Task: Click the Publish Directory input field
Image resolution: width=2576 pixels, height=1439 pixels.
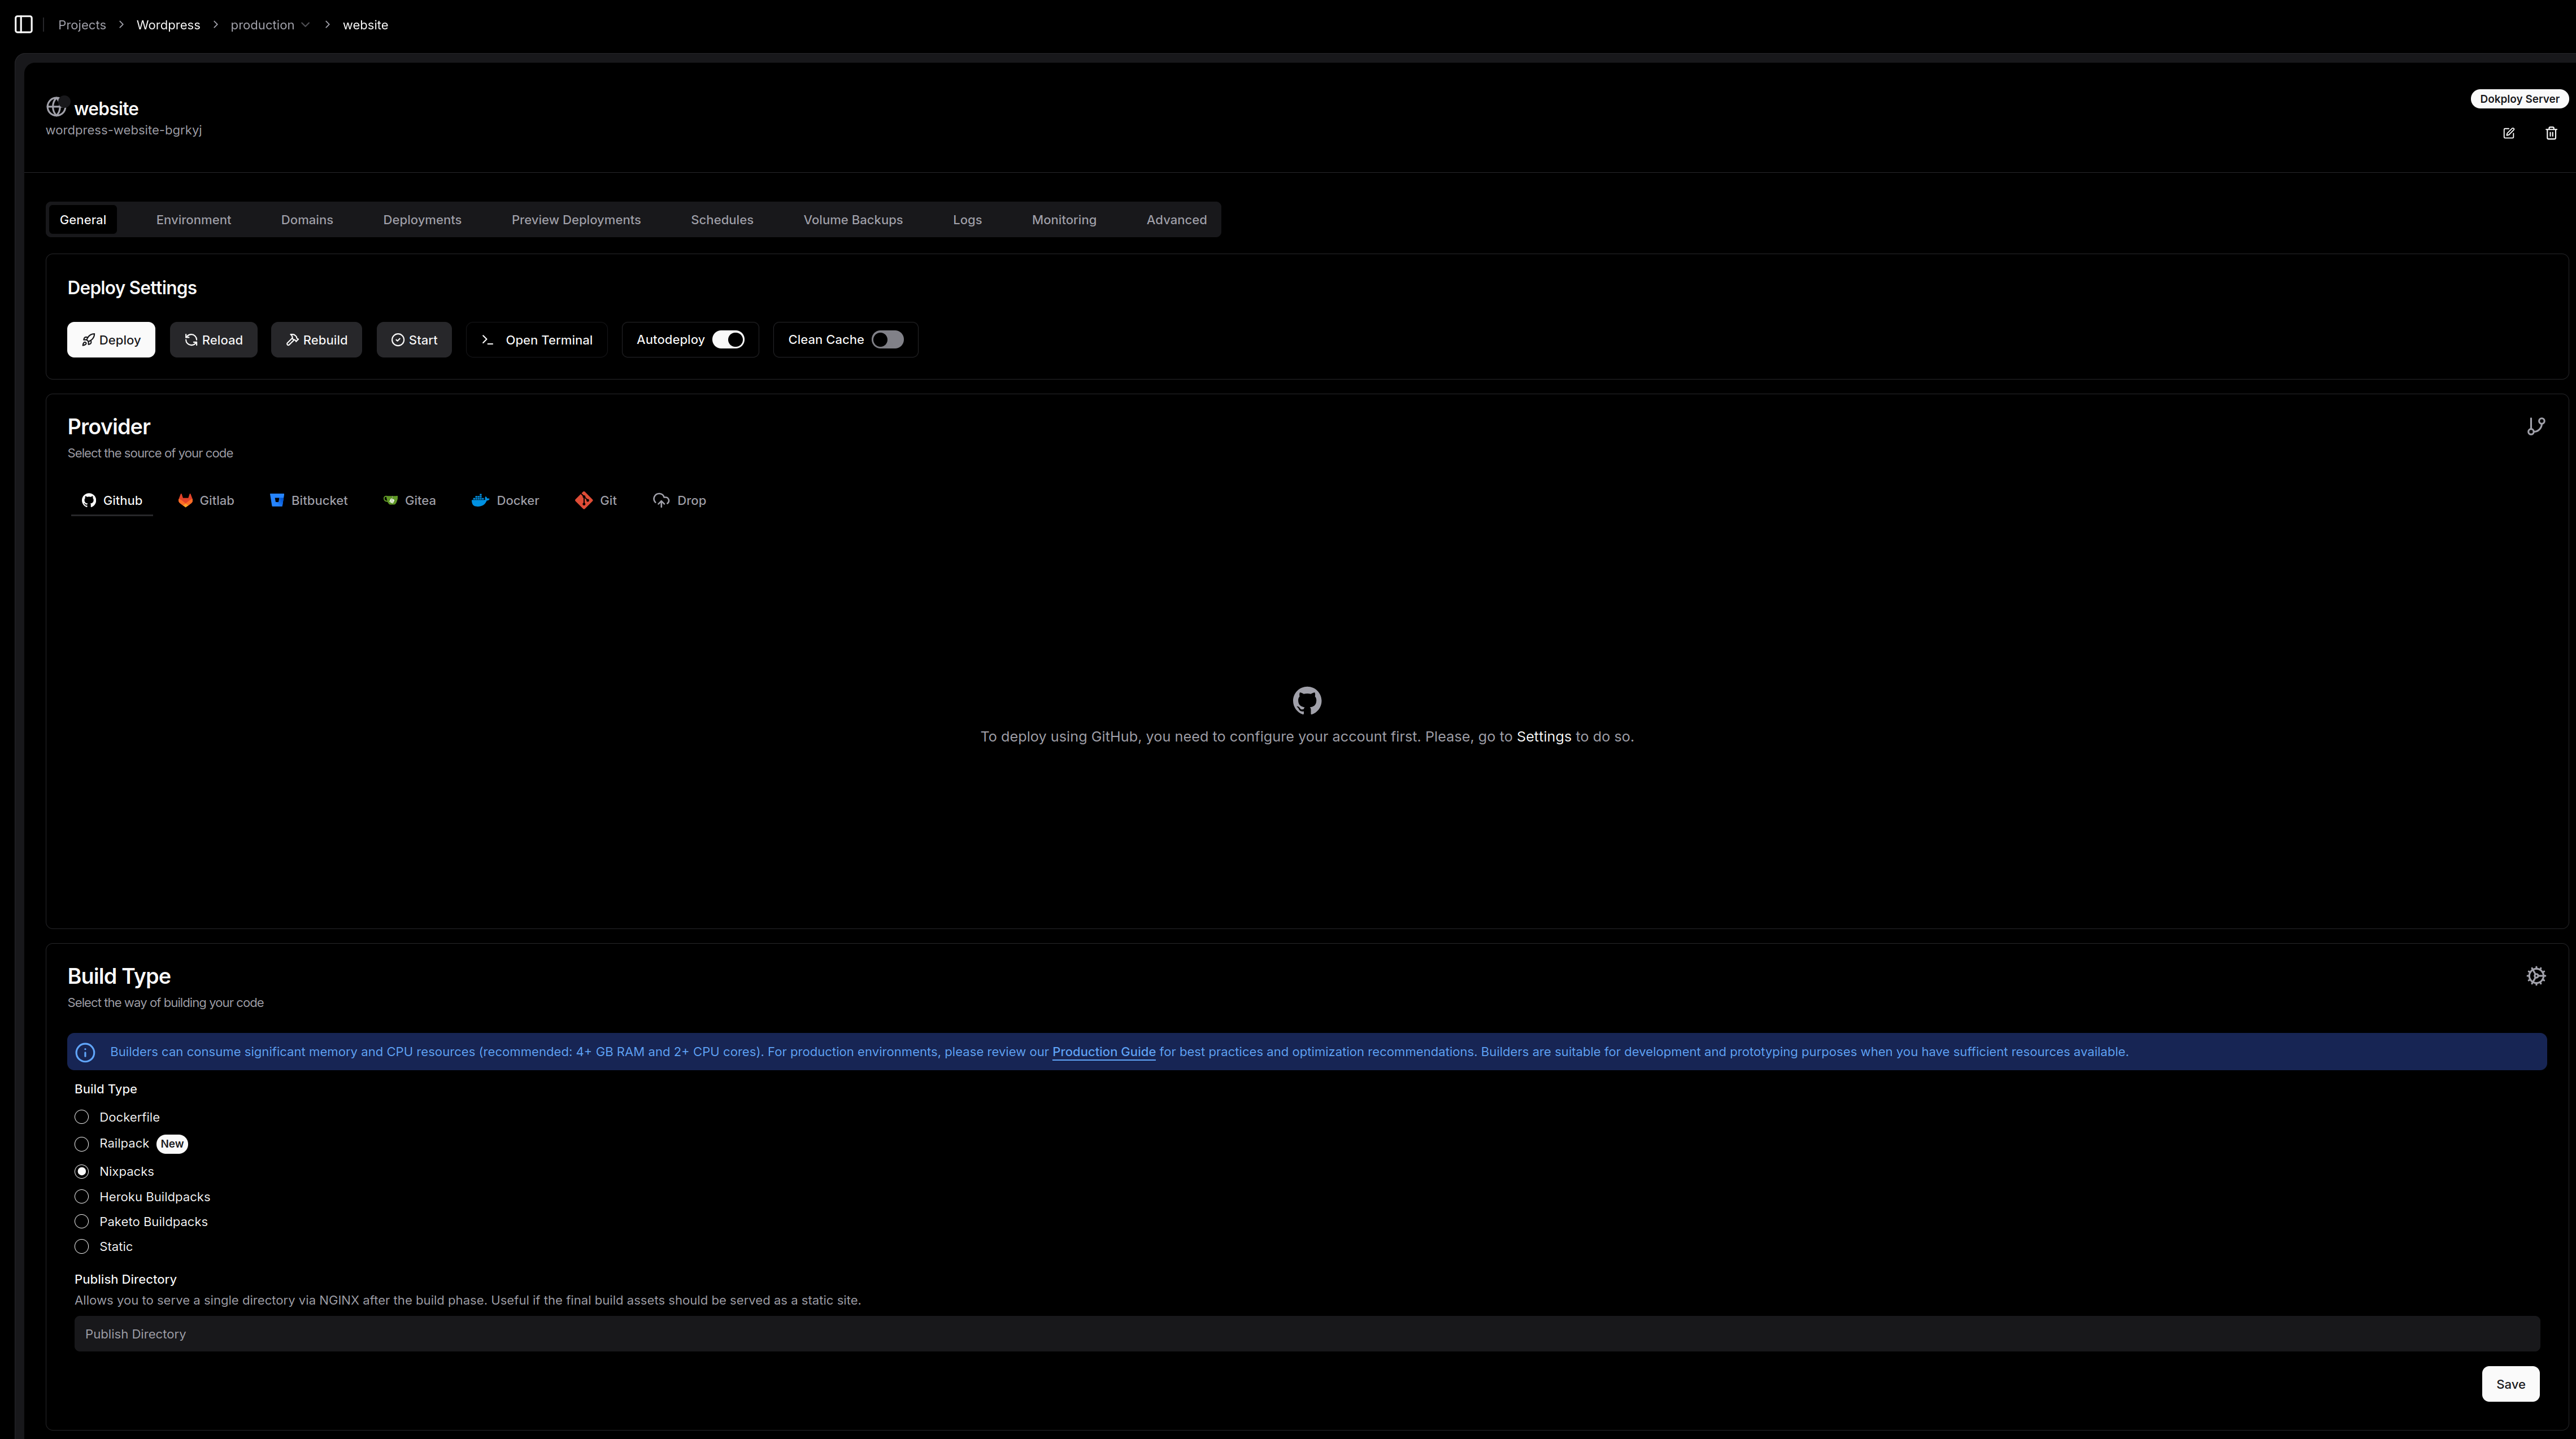Action: [x=1306, y=1334]
